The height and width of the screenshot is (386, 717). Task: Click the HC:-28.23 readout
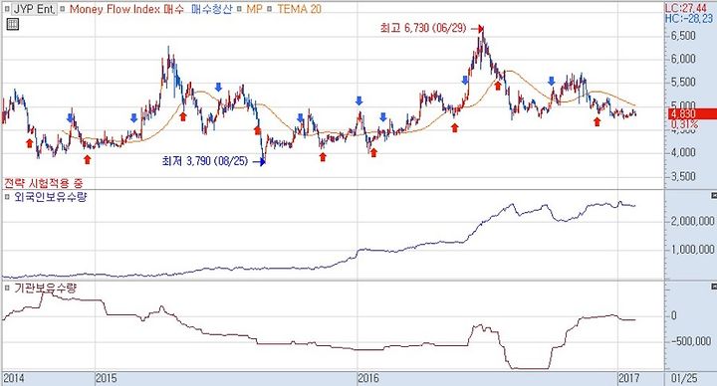coord(689,18)
